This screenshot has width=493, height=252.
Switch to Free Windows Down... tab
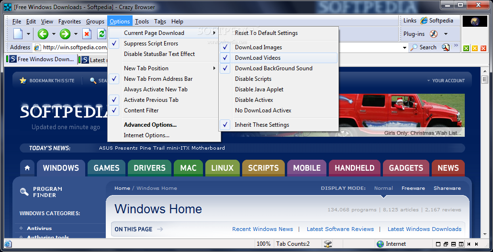pyautogui.click(x=41, y=59)
